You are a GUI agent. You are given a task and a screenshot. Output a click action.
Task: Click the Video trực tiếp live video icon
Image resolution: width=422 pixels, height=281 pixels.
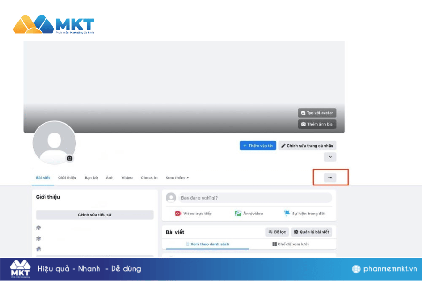click(x=178, y=214)
